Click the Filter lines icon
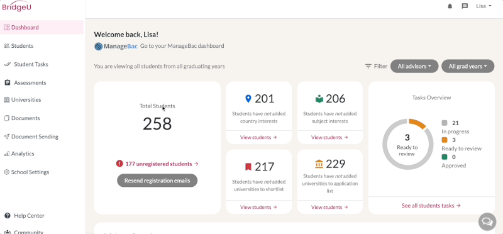Image resolution: width=503 pixels, height=234 pixels. pyautogui.click(x=368, y=67)
